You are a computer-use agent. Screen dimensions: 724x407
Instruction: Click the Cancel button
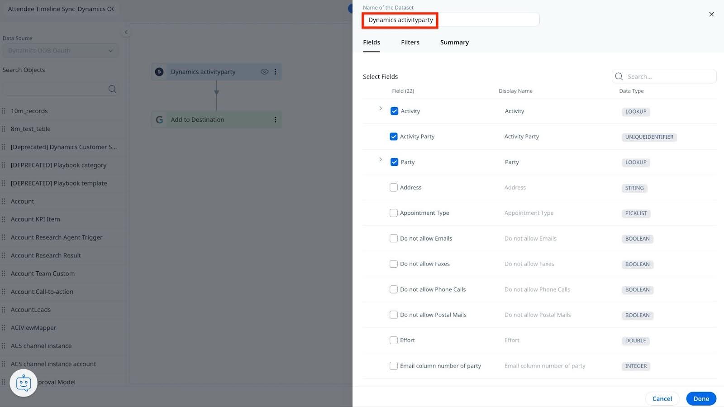tap(662, 398)
